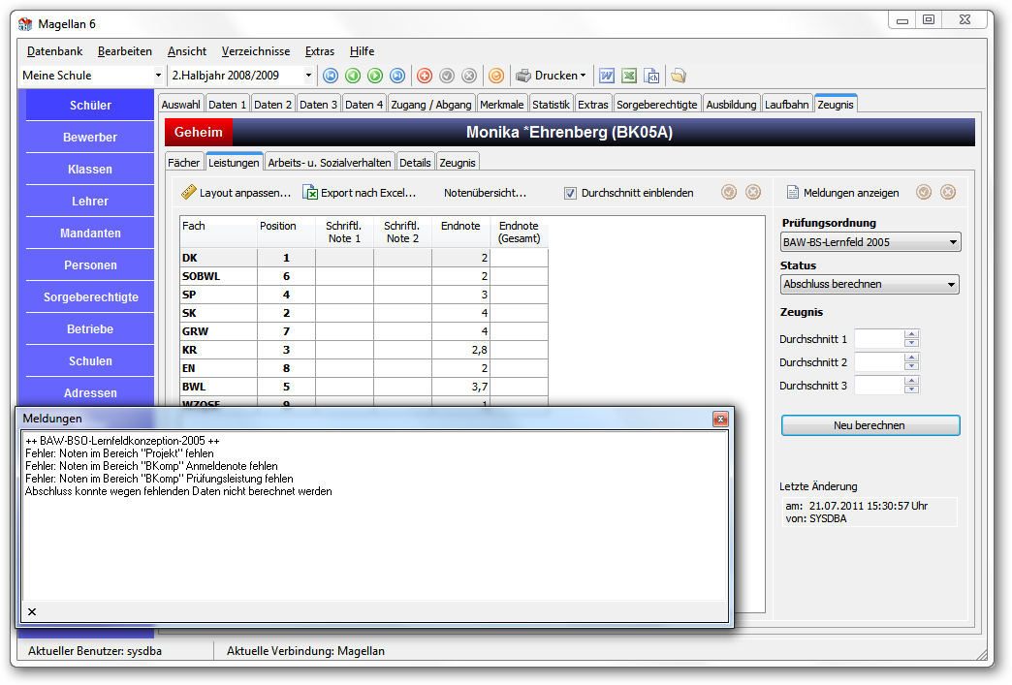Close the Meldungen panel
Viewport: 1012px width, 685px height.
pyautogui.click(x=720, y=420)
